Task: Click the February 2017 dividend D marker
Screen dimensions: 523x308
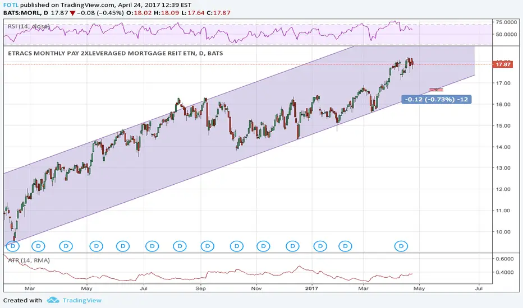Action: coord(345,246)
